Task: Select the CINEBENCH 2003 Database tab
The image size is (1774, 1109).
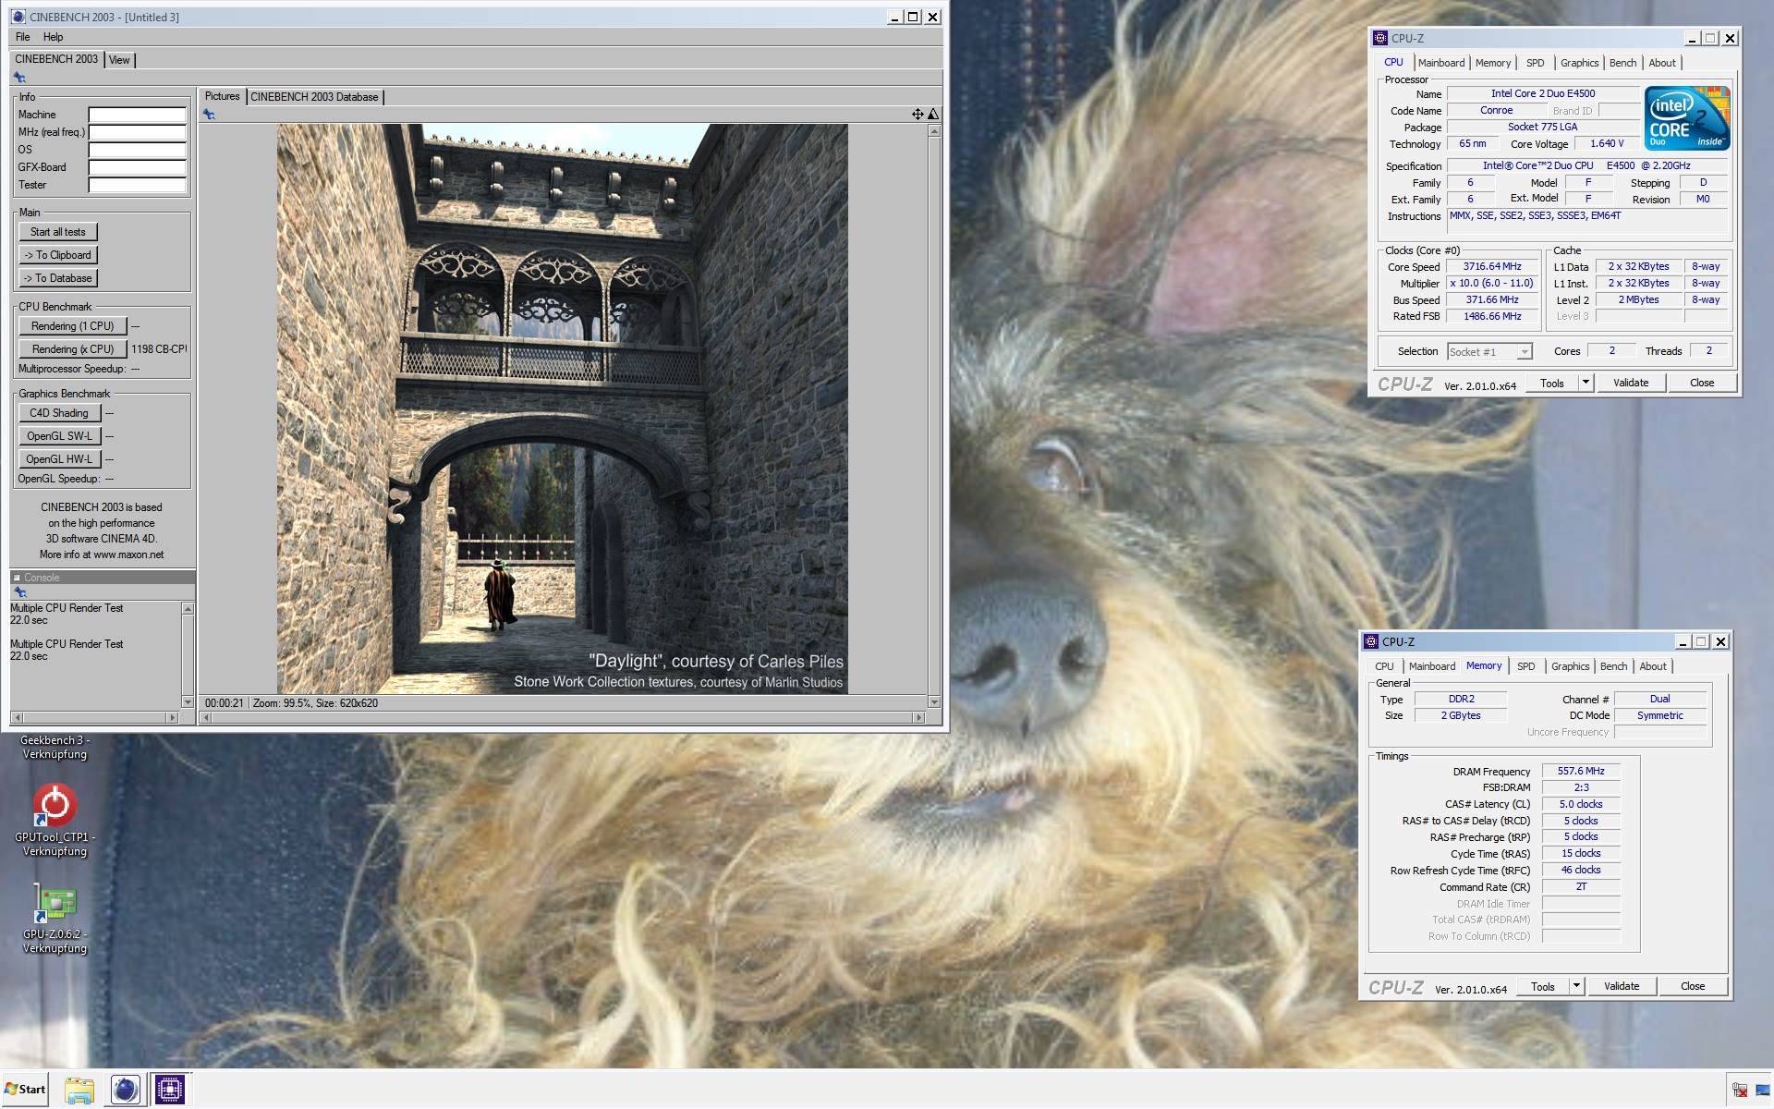Action: (314, 97)
